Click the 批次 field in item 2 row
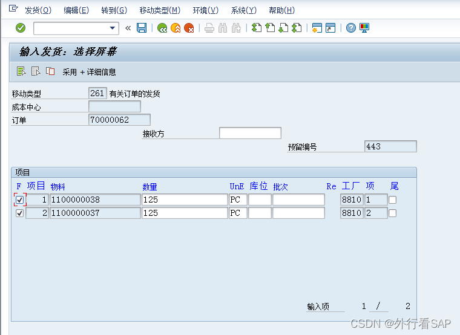Image resolution: width=460 pixels, height=335 pixels. click(x=298, y=213)
